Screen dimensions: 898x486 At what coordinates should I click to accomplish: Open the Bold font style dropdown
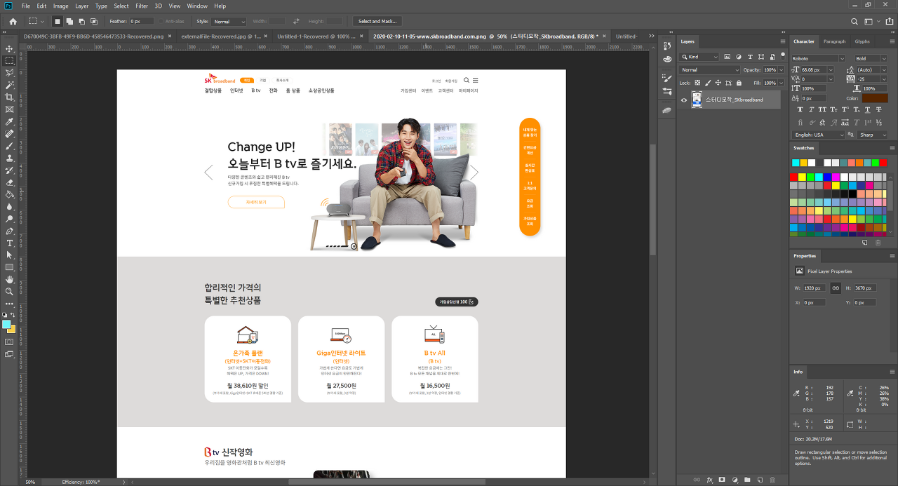coord(871,59)
